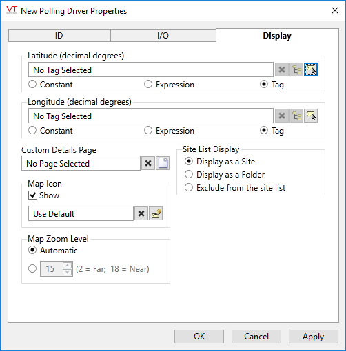346x351 pixels.
Task: Clear the Custom Details Page selection
Action: [148, 163]
